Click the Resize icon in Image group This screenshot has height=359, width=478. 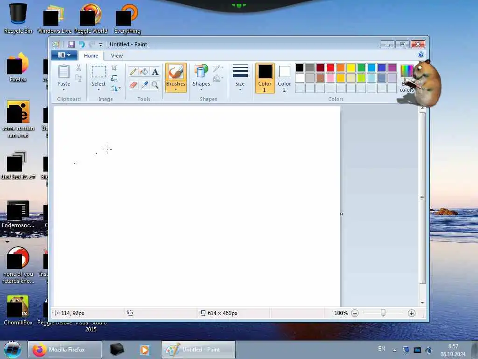pyautogui.click(x=114, y=78)
